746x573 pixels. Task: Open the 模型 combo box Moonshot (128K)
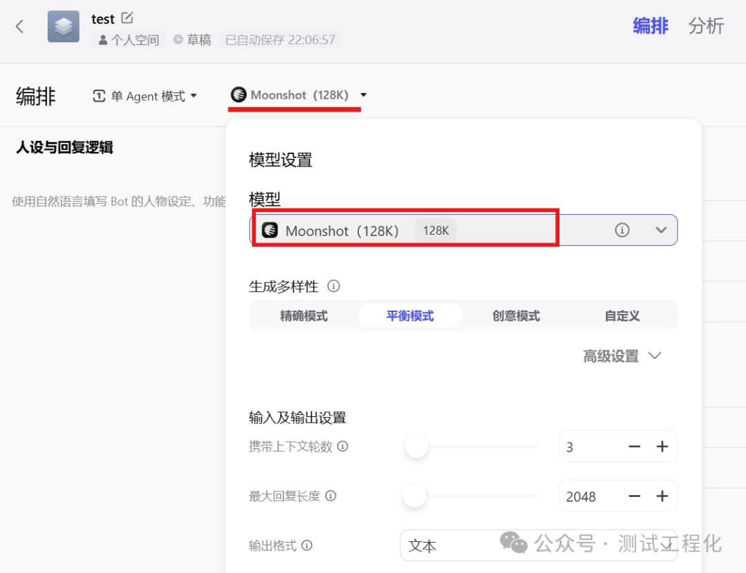coord(463,230)
